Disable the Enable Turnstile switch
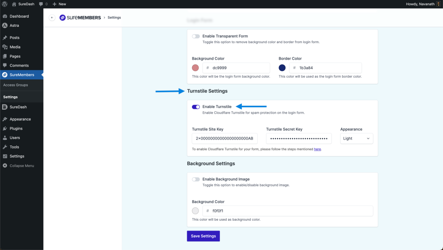This screenshot has height=250, width=443. point(196,107)
